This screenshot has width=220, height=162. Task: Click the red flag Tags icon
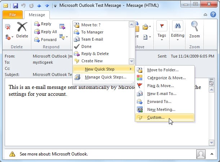click(x=162, y=26)
